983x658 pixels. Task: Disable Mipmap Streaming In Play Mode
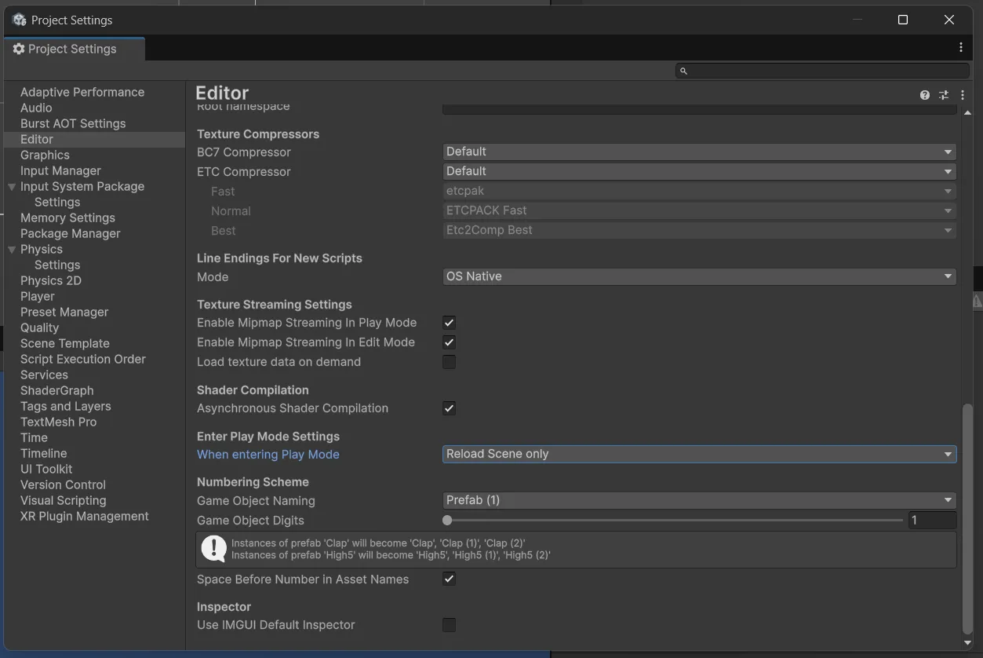[x=449, y=323]
